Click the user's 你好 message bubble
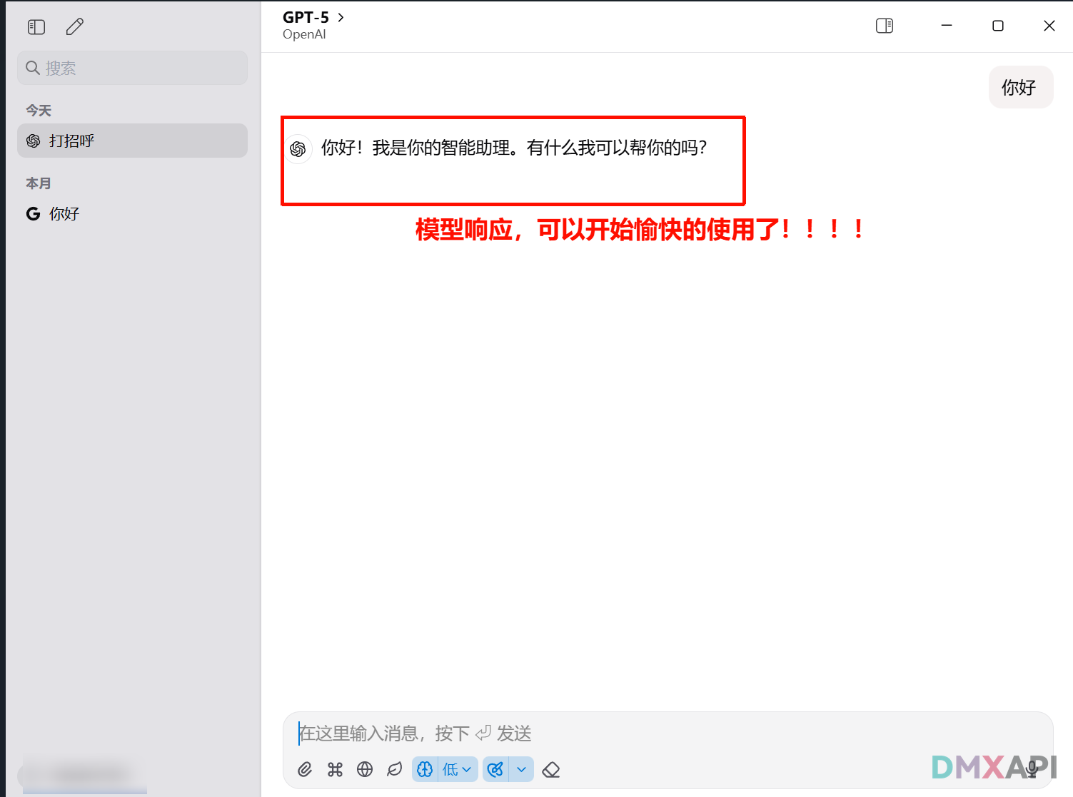Screen dimensions: 1073x797 click(x=1019, y=87)
